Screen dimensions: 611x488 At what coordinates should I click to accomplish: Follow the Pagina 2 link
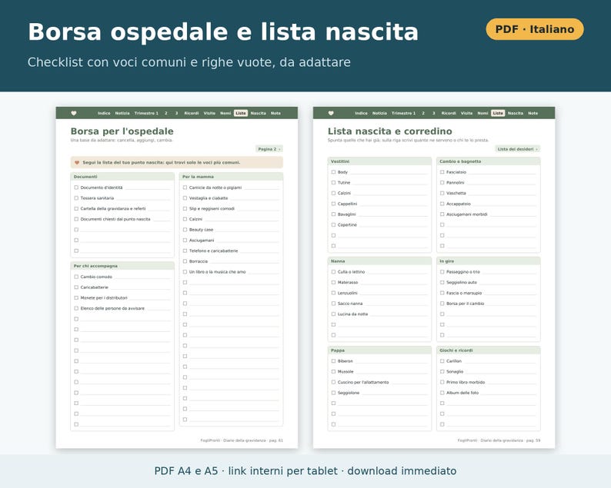coord(269,149)
